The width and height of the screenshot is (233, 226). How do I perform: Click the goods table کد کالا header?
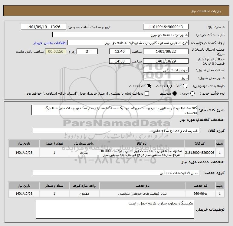point(200,143)
